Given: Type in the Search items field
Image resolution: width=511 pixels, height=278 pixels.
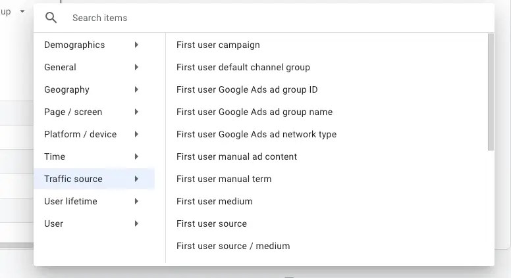Looking at the screenshot, I should coord(263,18).
